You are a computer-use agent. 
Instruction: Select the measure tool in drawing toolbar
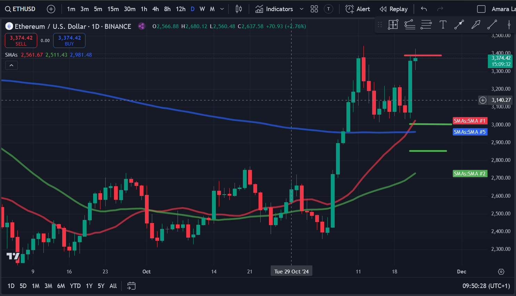[393, 25]
